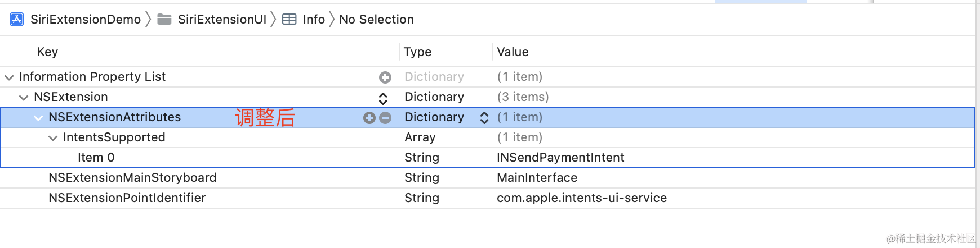Open type popup arrows for NSExtensionAttributes
980x248 pixels.
[x=484, y=117]
